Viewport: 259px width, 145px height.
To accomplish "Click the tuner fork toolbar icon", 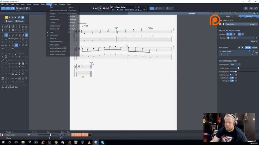I will [x=167, y=8].
